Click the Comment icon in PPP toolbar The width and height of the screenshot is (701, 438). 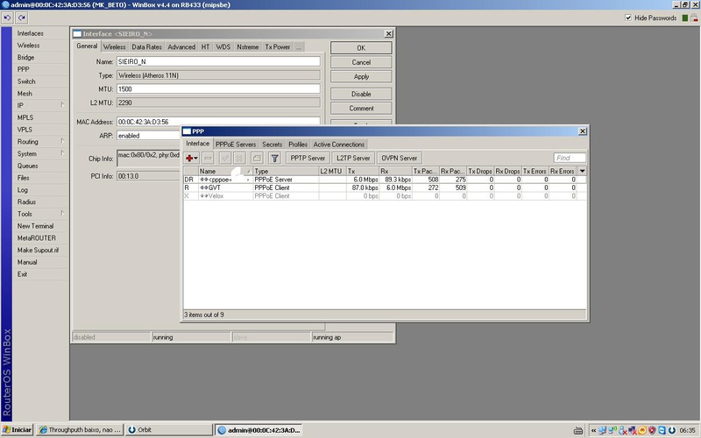(257, 159)
